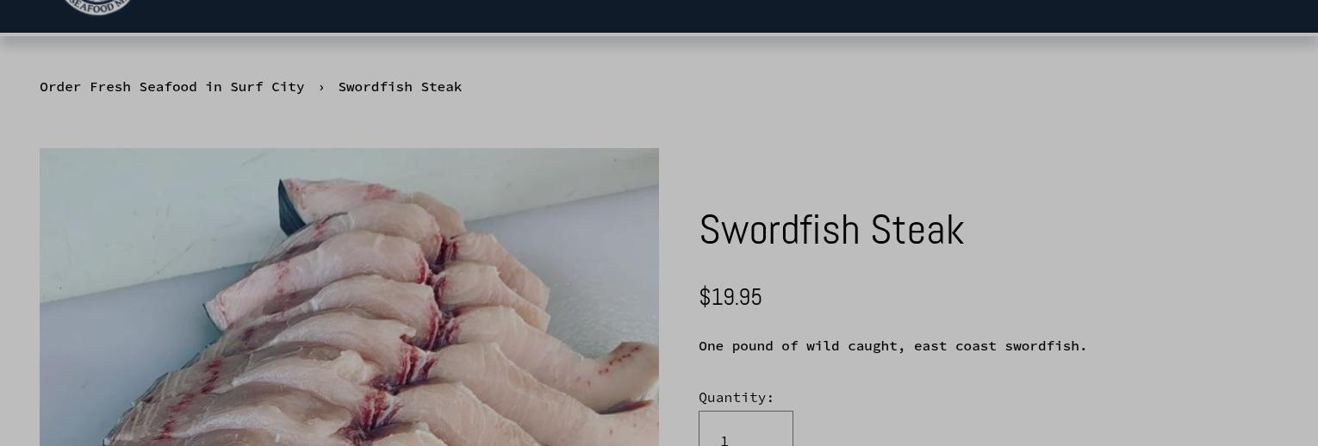Click the word Steak in product title
Screen dimensions: 1318x446
click(917, 230)
